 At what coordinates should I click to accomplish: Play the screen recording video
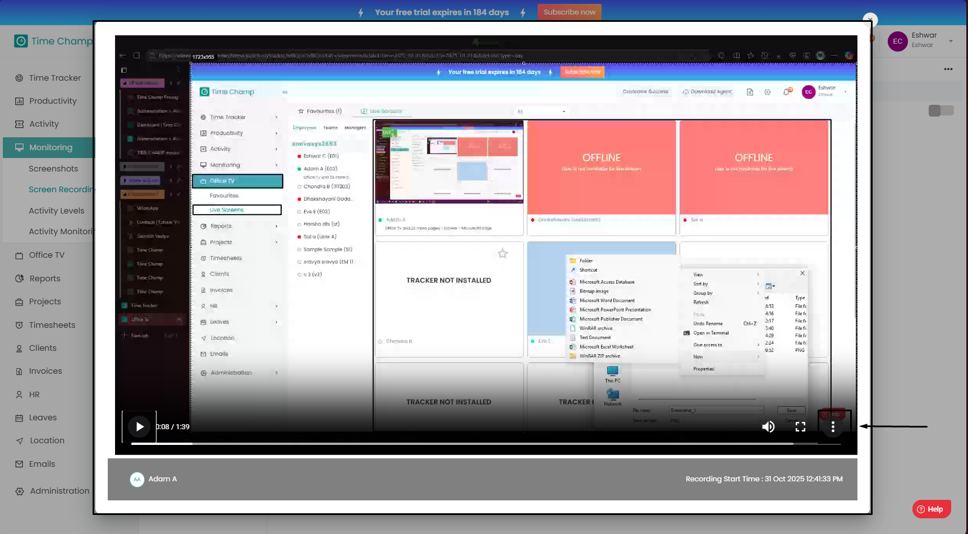pos(139,427)
